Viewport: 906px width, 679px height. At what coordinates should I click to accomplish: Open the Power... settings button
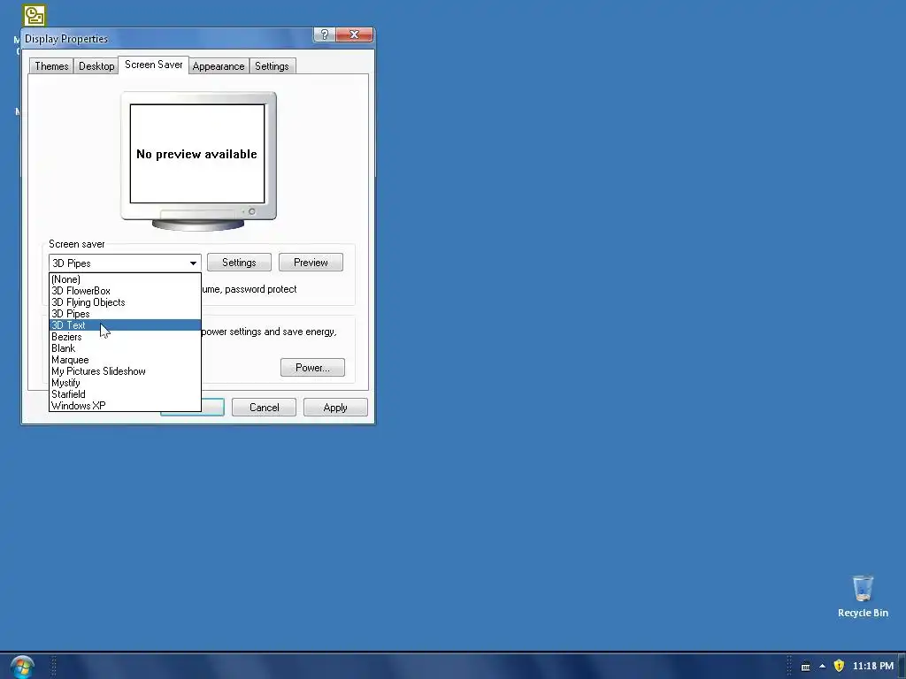pyautogui.click(x=312, y=368)
